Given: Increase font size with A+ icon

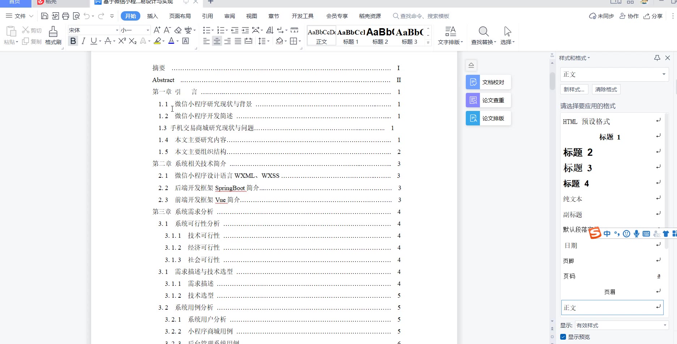Looking at the screenshot, I should [x=157, y=30].
